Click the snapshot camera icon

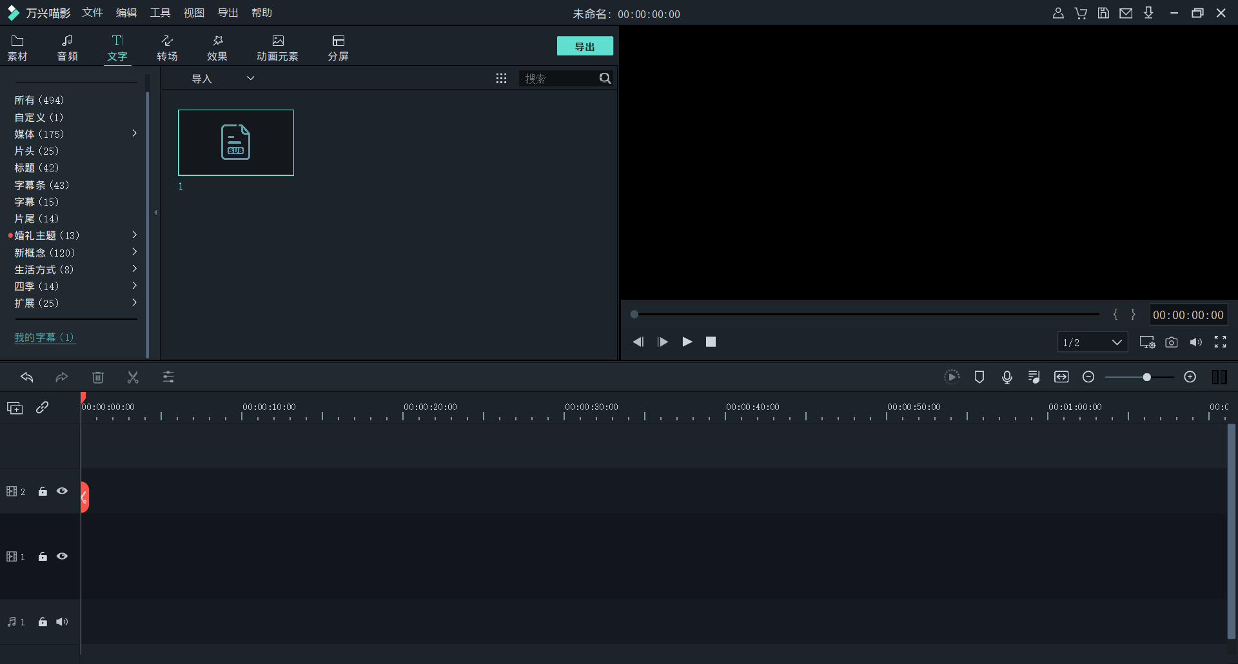[1171, 342]
